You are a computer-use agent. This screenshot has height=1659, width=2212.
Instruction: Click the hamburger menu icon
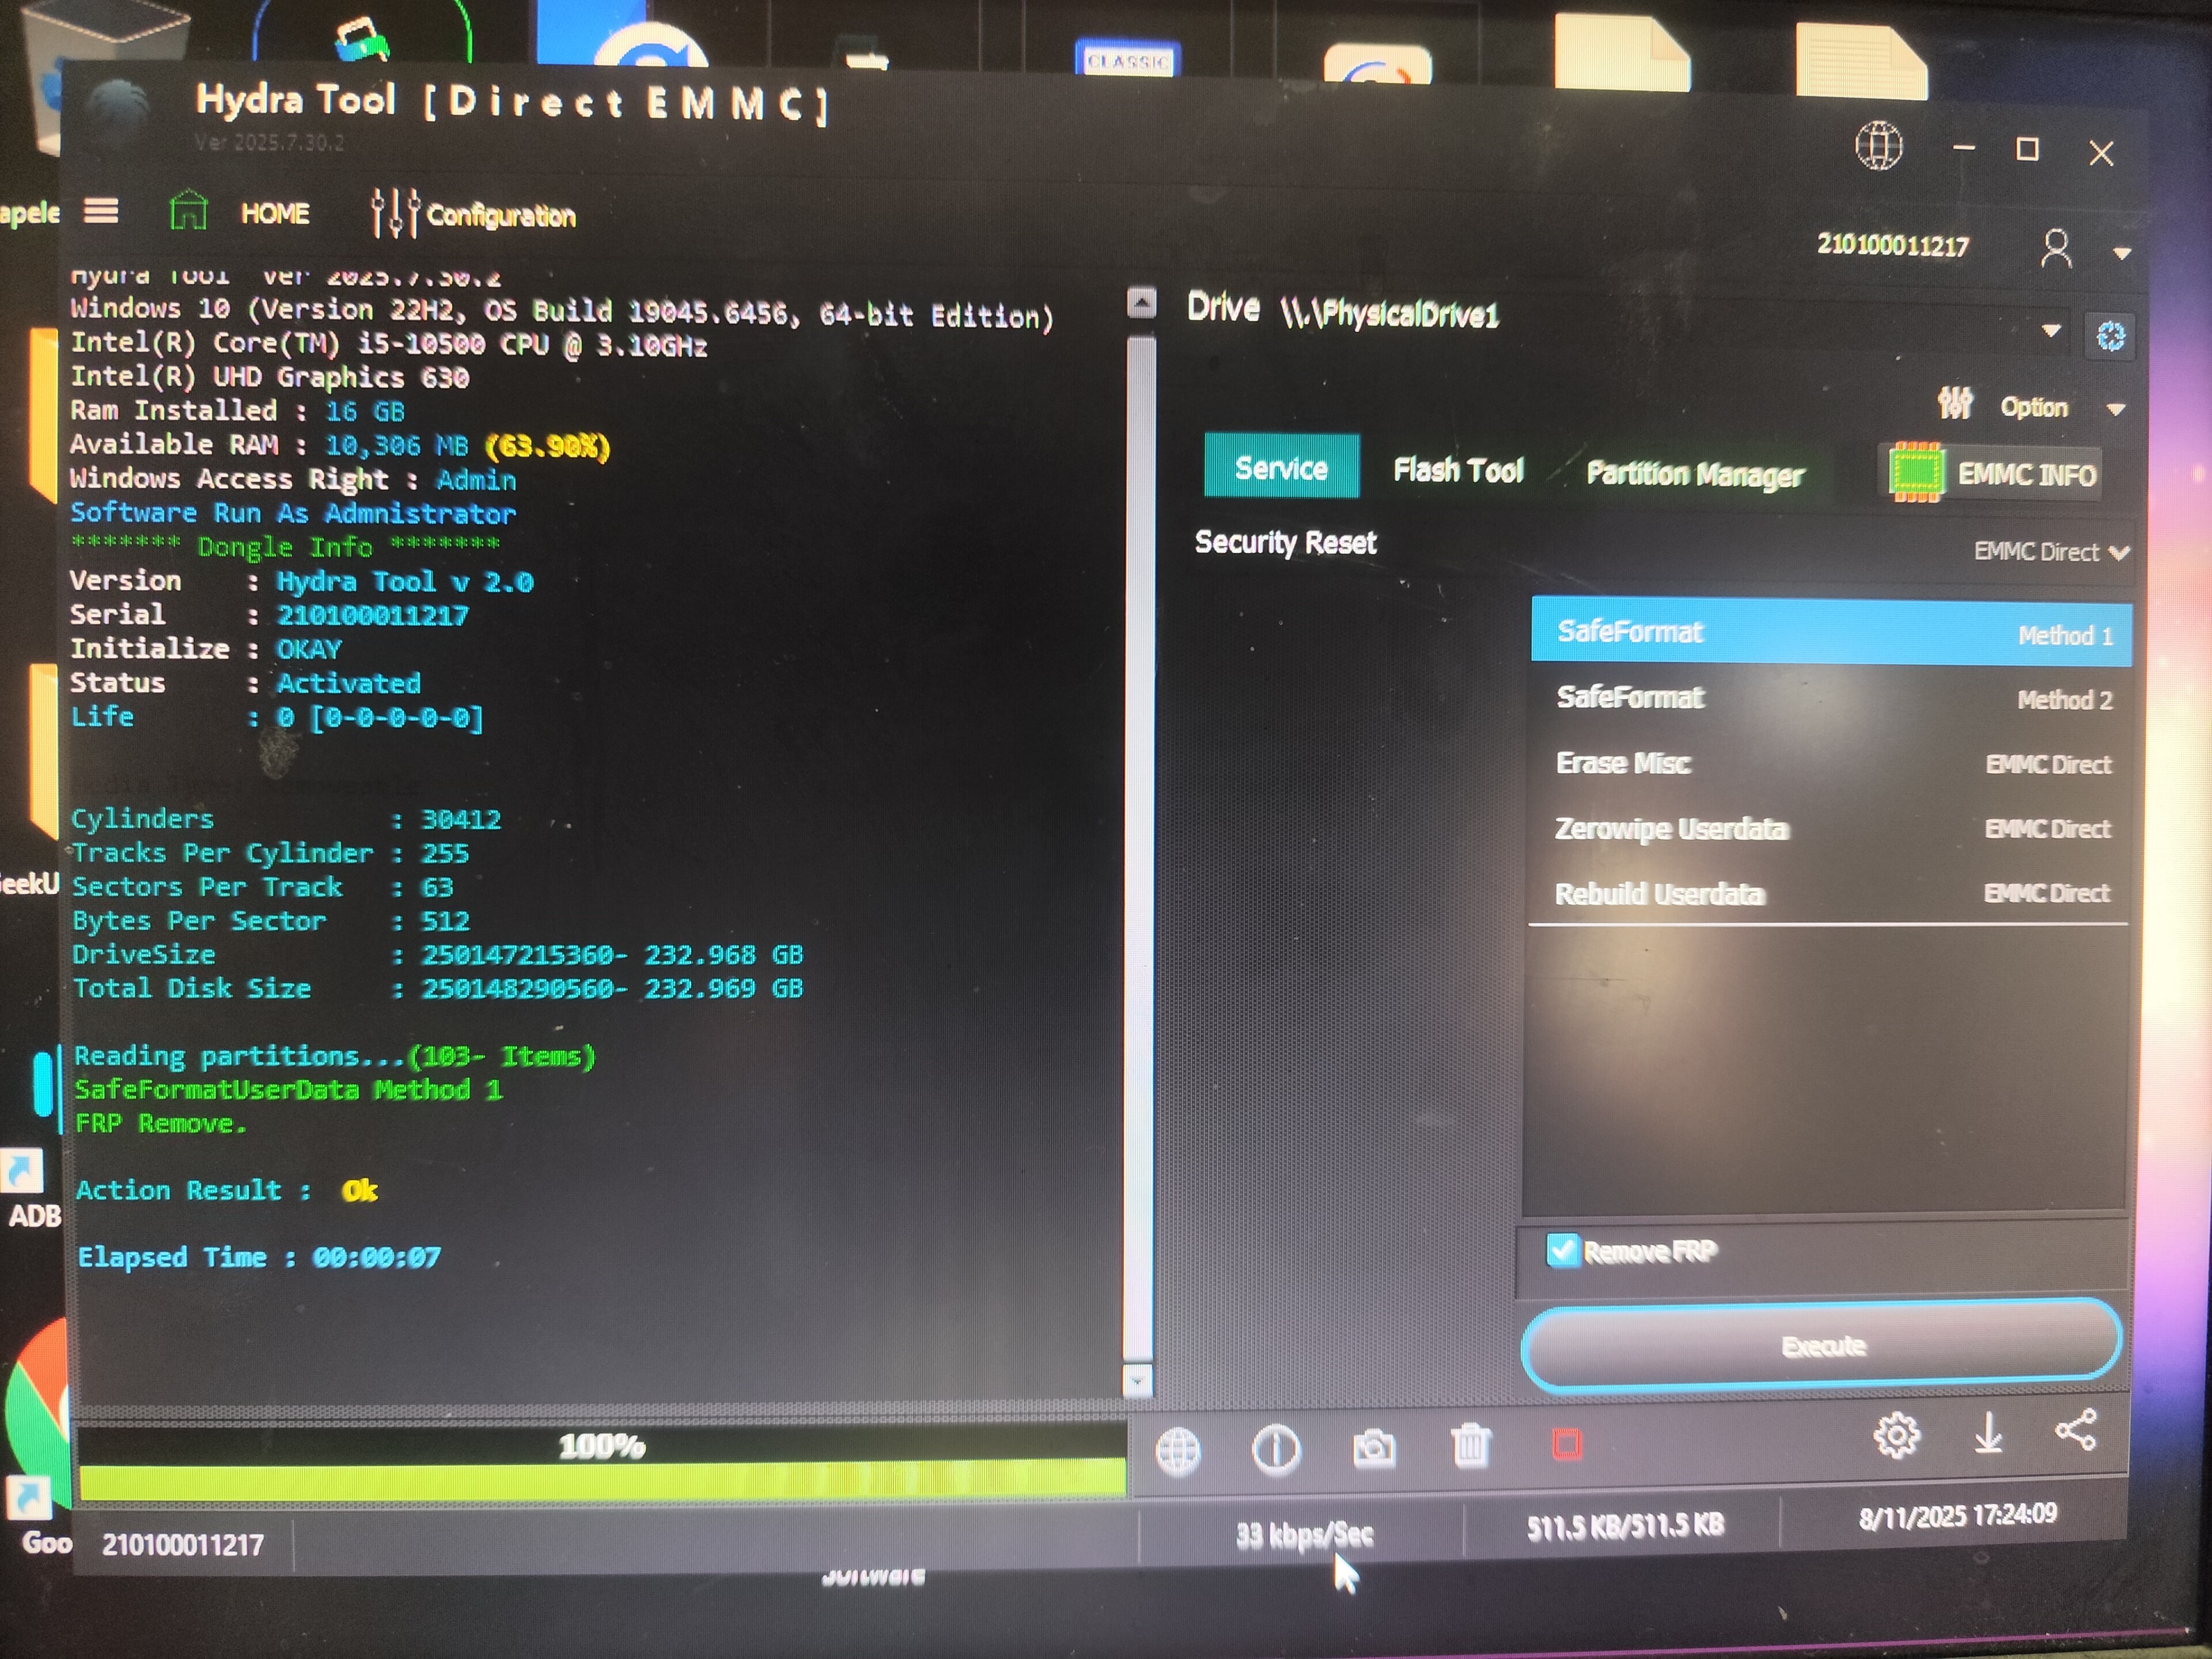[100, 211]
